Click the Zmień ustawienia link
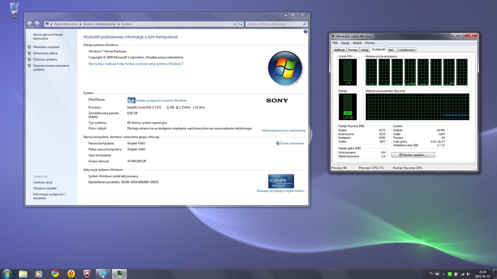Image resolution: width=497 pixels, height=279 pixels. [x=292, y=143]
